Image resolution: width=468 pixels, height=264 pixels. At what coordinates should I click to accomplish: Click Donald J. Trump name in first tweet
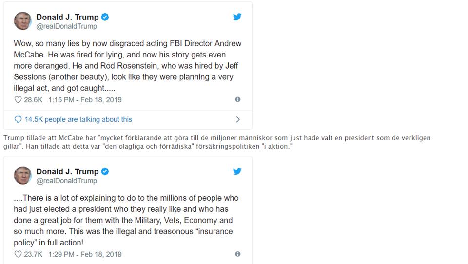67,17
